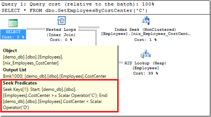Image resolution: width=211 pixels, height=117 pixels.
Task: Click the 'Nested Loops (Inner Join)' label
Action: 61,32
